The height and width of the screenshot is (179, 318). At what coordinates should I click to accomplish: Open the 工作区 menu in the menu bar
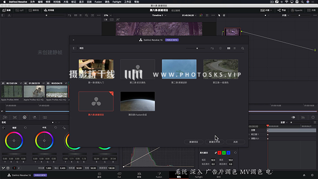tap(128, 2)
